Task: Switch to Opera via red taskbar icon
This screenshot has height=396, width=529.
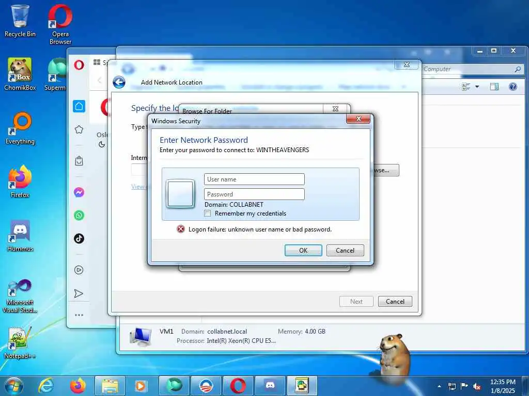Action: [x=238, y=386]
